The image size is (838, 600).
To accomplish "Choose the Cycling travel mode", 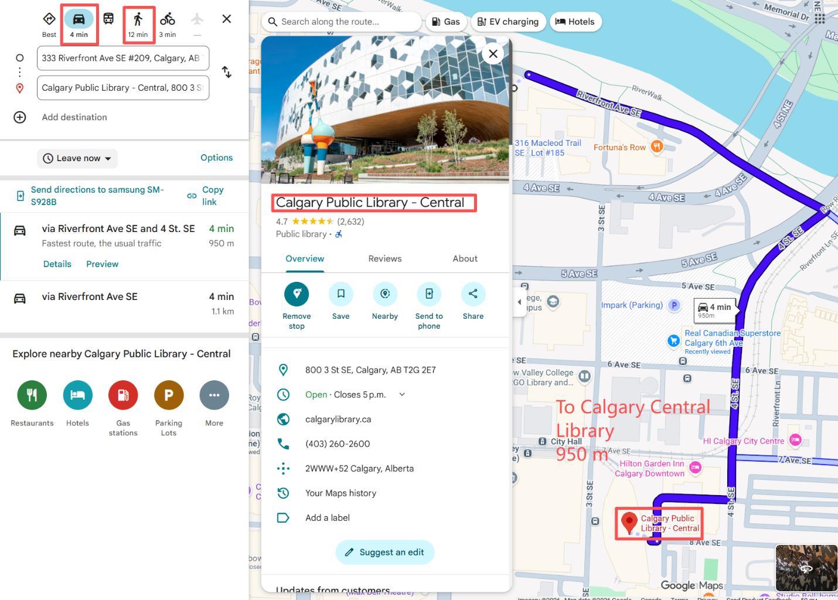I will click(168, 24).
